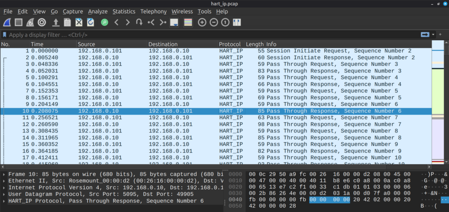Find a packet with green magnifier
Image resolution: width=449 pixels, height=212 pixels.
click(105, 22)
